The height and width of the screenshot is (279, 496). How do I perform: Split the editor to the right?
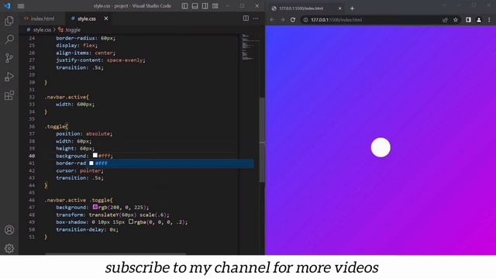tap(246, 19)
